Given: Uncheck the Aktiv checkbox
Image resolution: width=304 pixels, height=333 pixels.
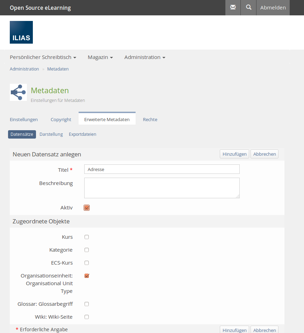Looking at the screenshot, I should (87, 208).
